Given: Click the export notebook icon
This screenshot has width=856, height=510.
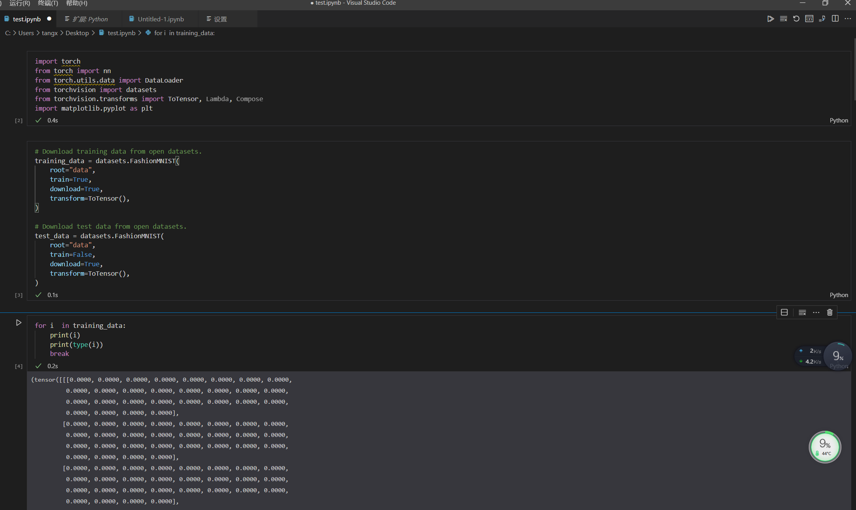Looking at the screenshot, I should tap(822, 19).
